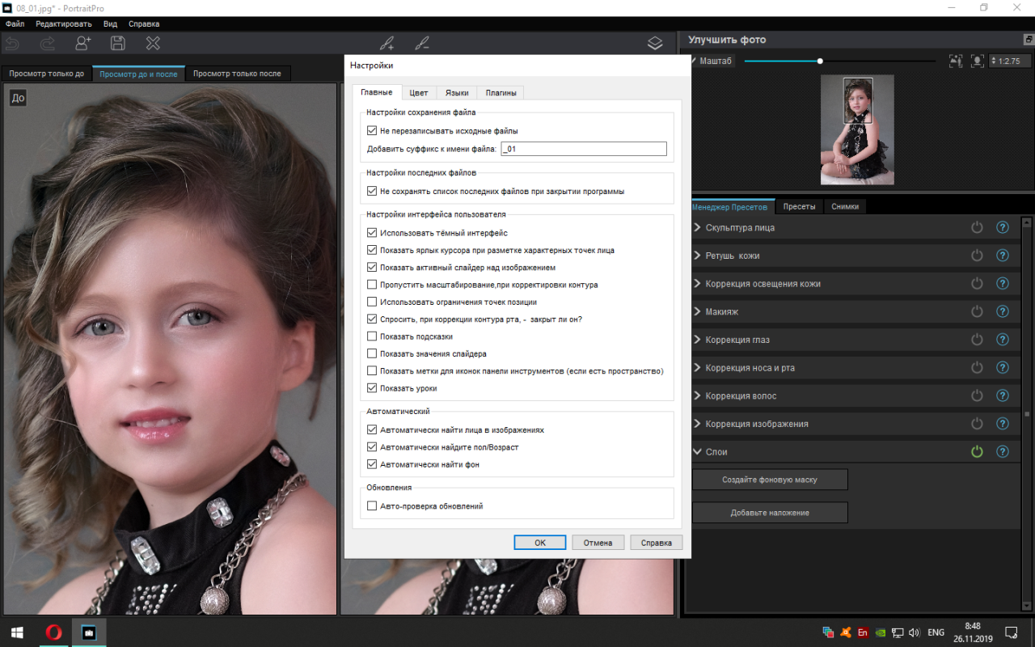This screenshot has height=647, width=1035.
Task: Open help icon for Коррекция носа и рта
Action: click(1003, 368)
